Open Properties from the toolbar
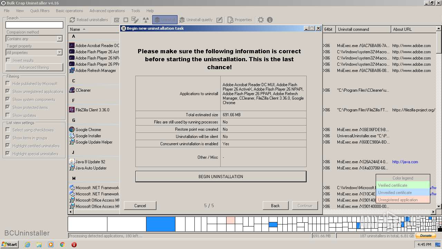The image size is (442, 249). coord(240,20)
